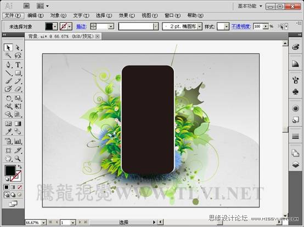Expand the stroke weight dropdown
The width and height of the screenshot is (304, 227).
click(x=111, y=26)
